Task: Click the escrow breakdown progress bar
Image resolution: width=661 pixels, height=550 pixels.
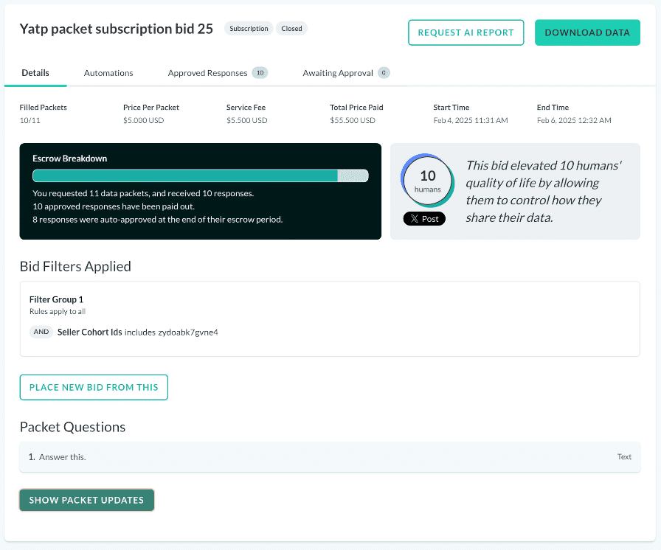Action: pyautogui.click(x=200, y=175)
